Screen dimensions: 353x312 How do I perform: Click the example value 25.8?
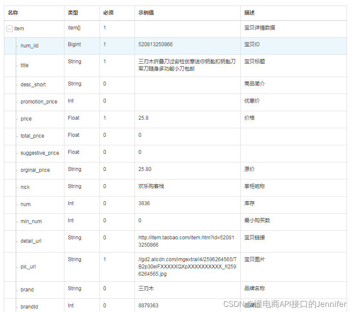coord(143,118)
